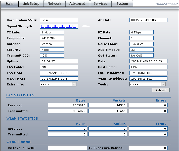Click the Tx Excessive Retries field
This screenshot has height=151, width=179.
pos(148,148)
